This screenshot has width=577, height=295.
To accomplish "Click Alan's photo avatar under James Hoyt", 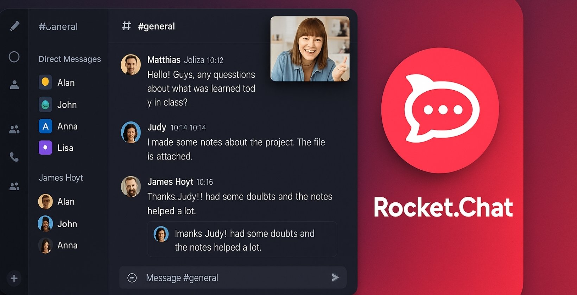I will click(x=45, y=202).
